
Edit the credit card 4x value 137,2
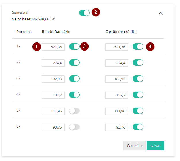pos(117,95)
